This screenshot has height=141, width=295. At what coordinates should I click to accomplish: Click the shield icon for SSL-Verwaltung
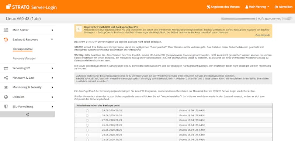tap(6, 107)
